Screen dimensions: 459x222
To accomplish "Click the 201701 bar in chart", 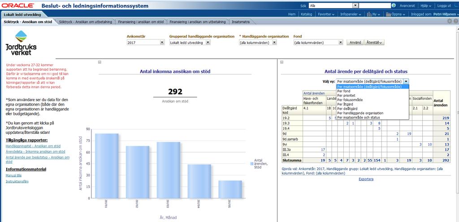I will coord(107,166).
